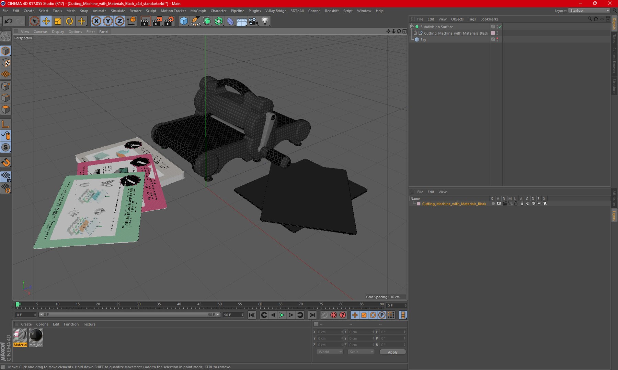Toggle Sky object editor visibility dot
The width and height of the screenshot is (618, 370).
[497, 38]
